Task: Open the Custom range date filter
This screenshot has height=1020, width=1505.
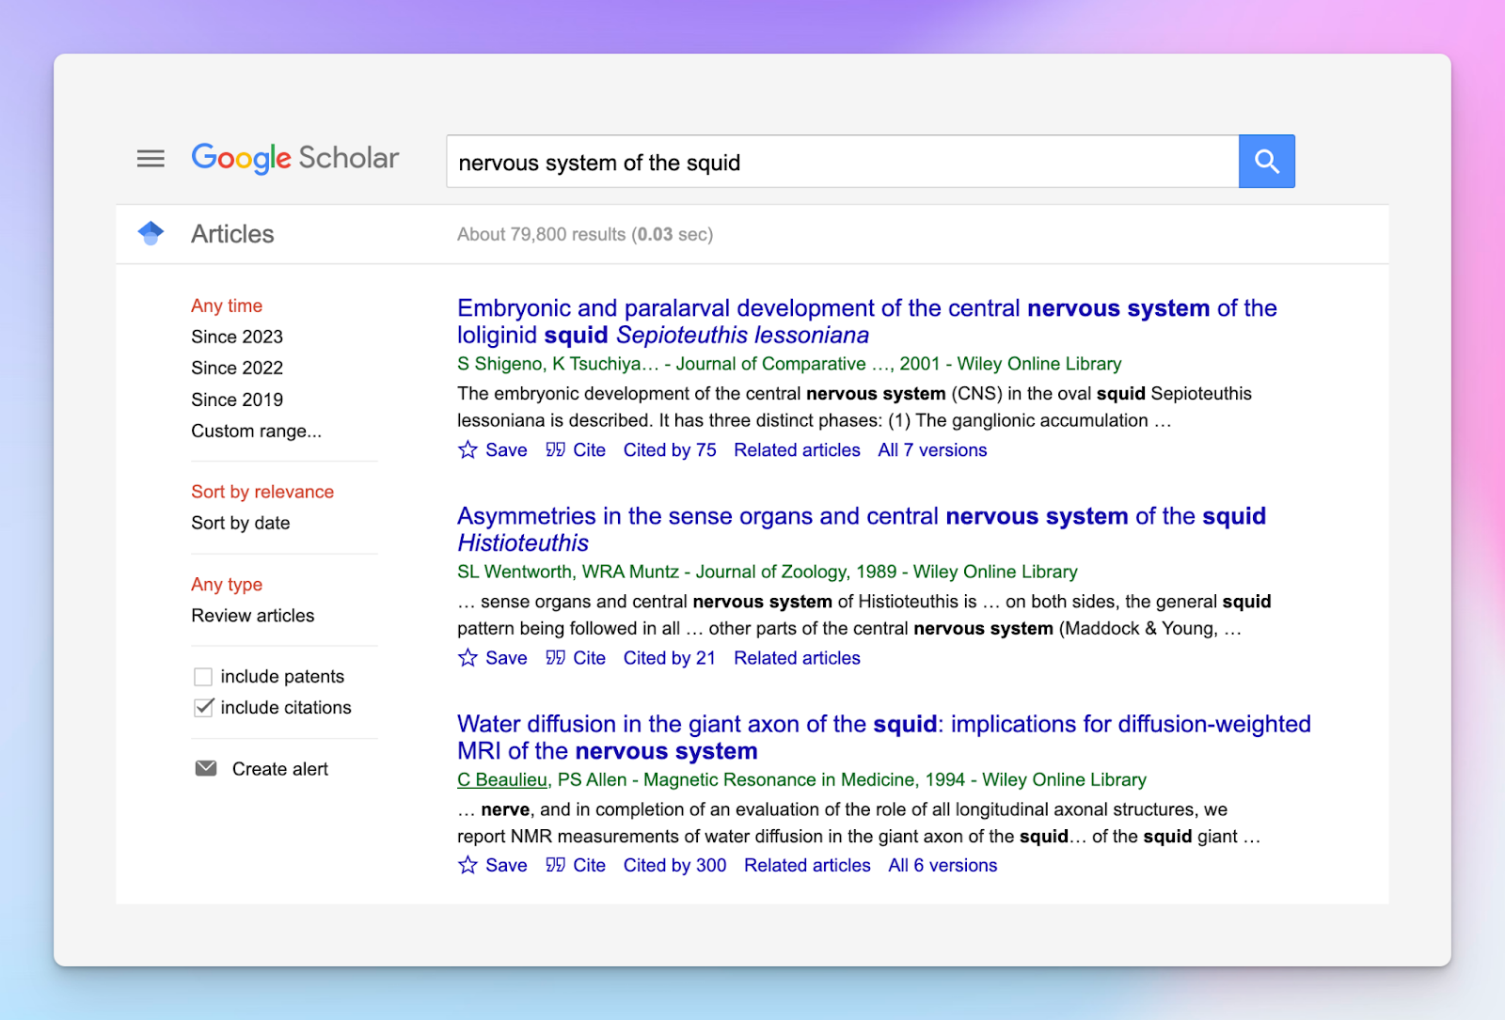Action: pos(256,432)
